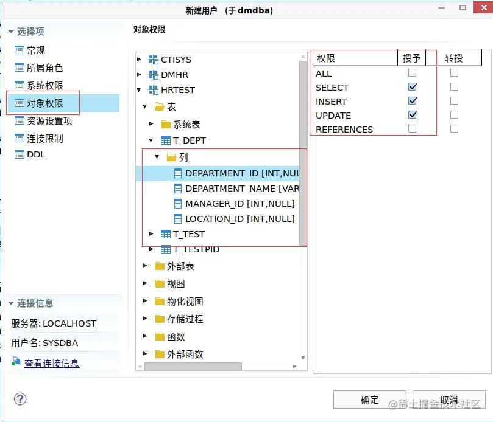The width and height of the screenshot is (493, 422).
Task: Expand the CTISYS schema node
Action: coord(138,60)
